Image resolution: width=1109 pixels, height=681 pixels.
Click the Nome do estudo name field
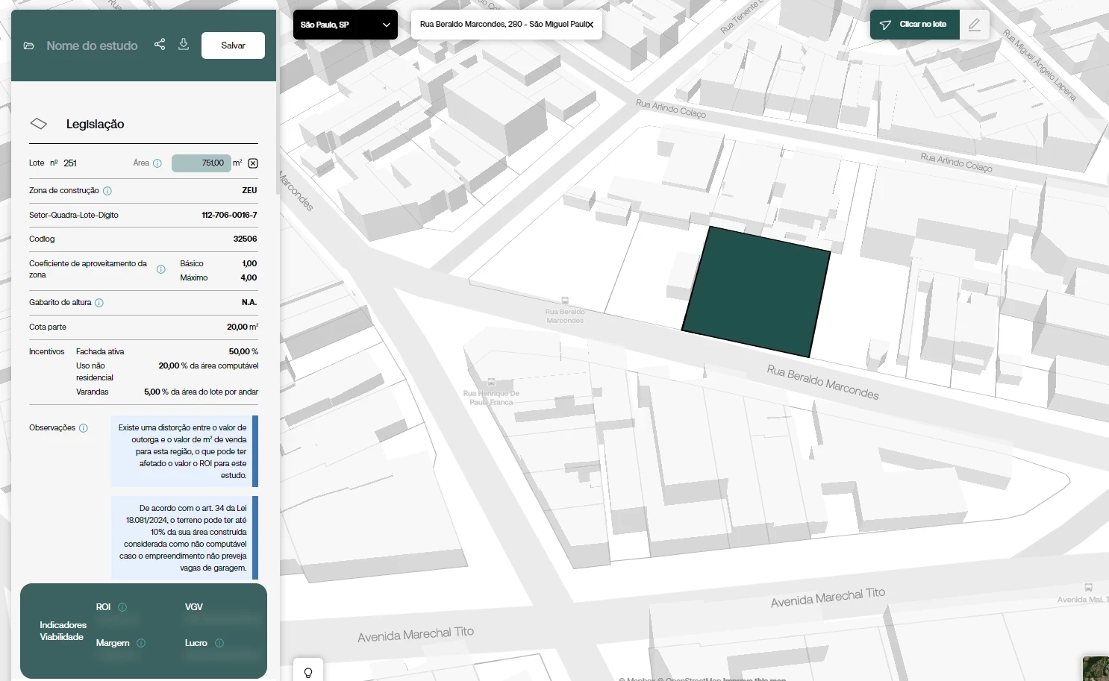click(x=92, y=45)
